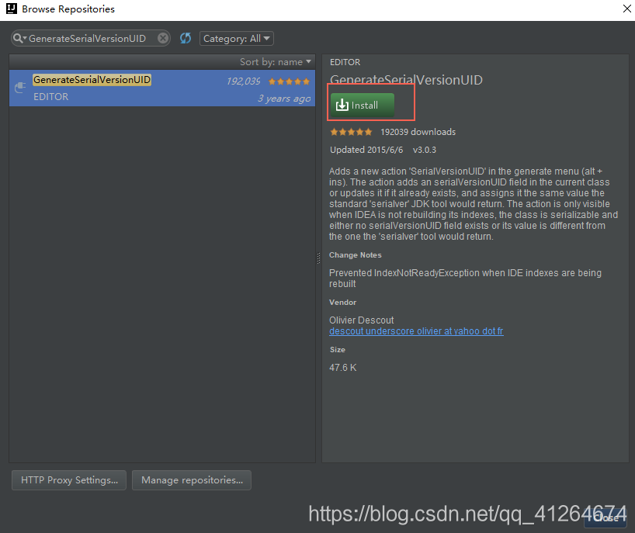
Task: Open HTTP Proxy Settings
Action: [68, 479]
